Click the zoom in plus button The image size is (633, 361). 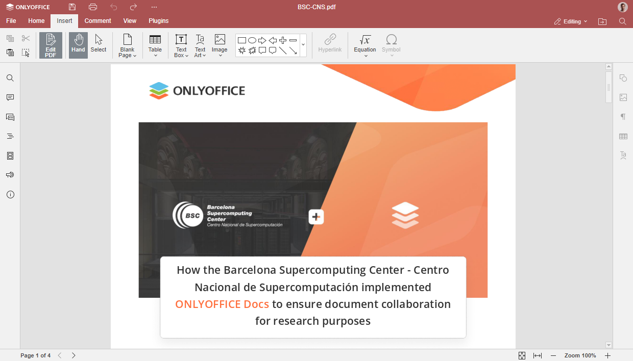[607, 355]
